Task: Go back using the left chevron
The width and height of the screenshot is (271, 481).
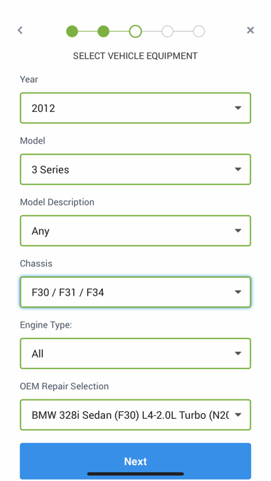Action: (20, 30)
